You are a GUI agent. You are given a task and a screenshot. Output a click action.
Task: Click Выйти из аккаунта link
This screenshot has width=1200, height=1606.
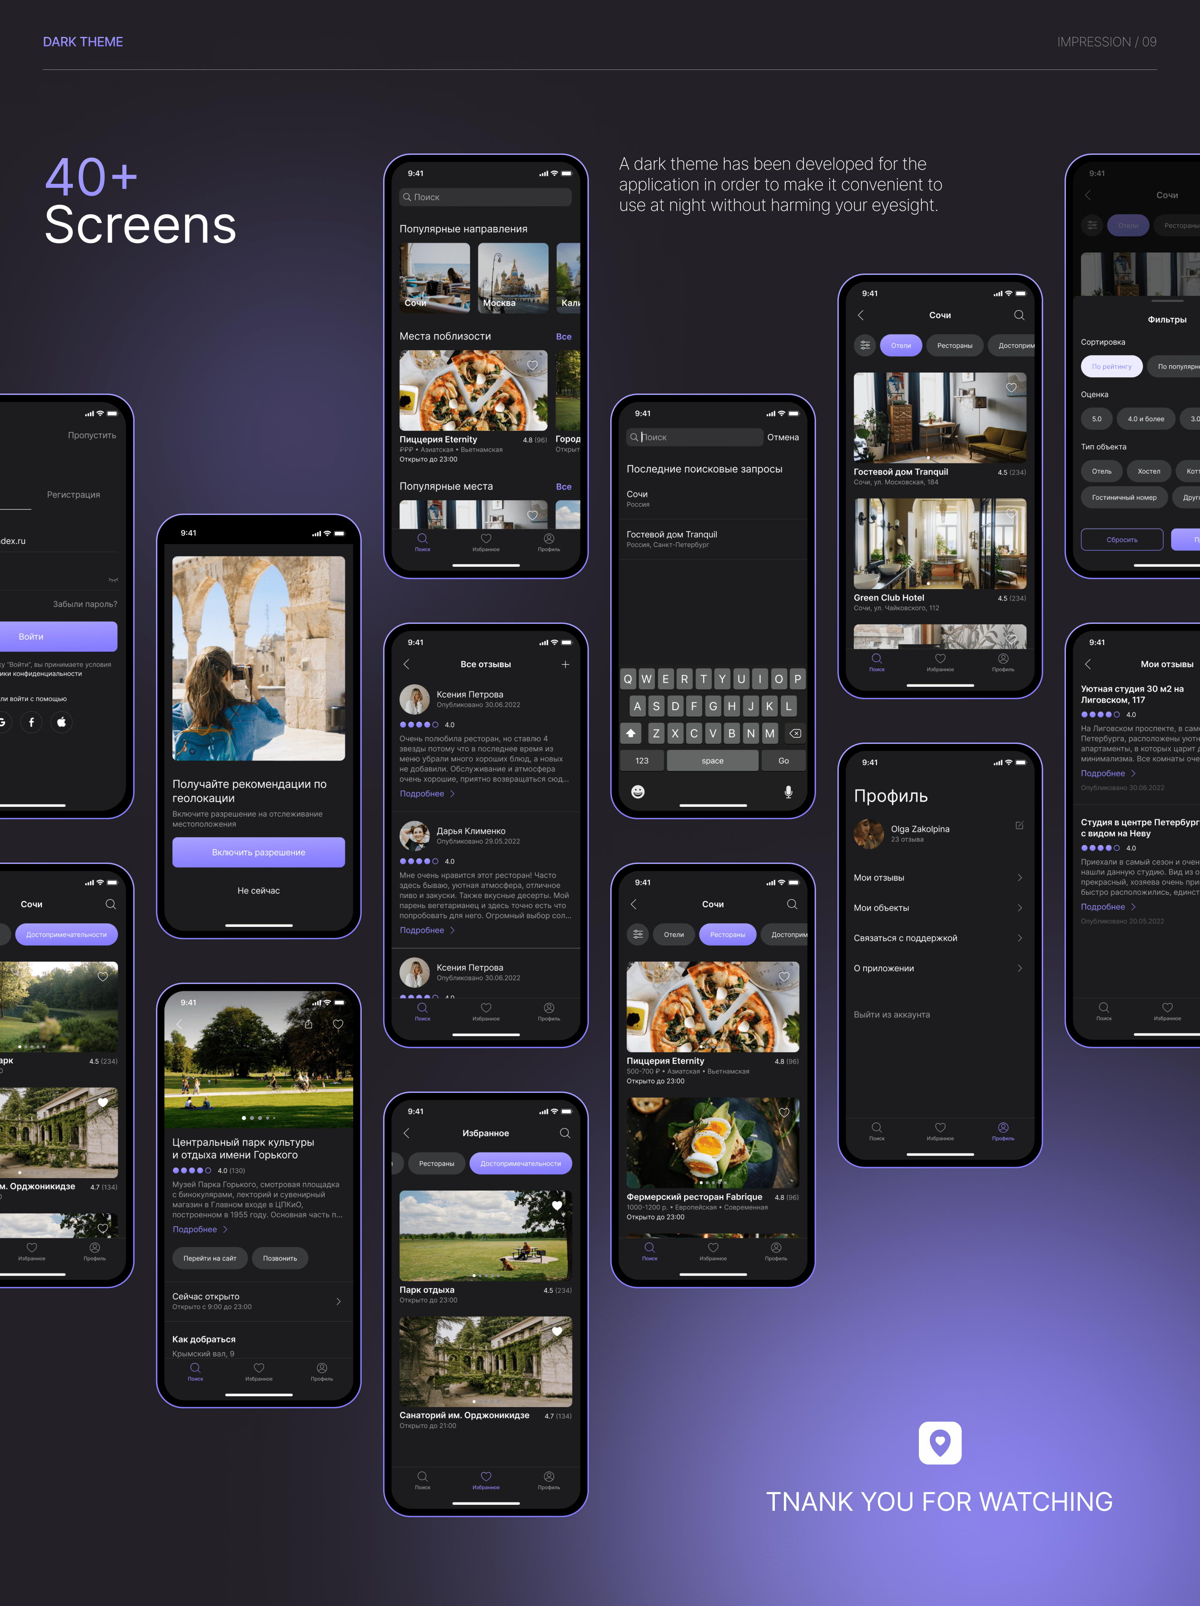[x=891, y=1015]
